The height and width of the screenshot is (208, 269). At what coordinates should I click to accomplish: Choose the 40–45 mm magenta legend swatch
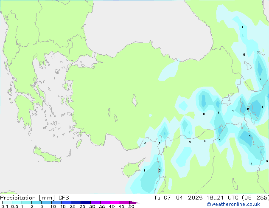[x=115, y=202]
